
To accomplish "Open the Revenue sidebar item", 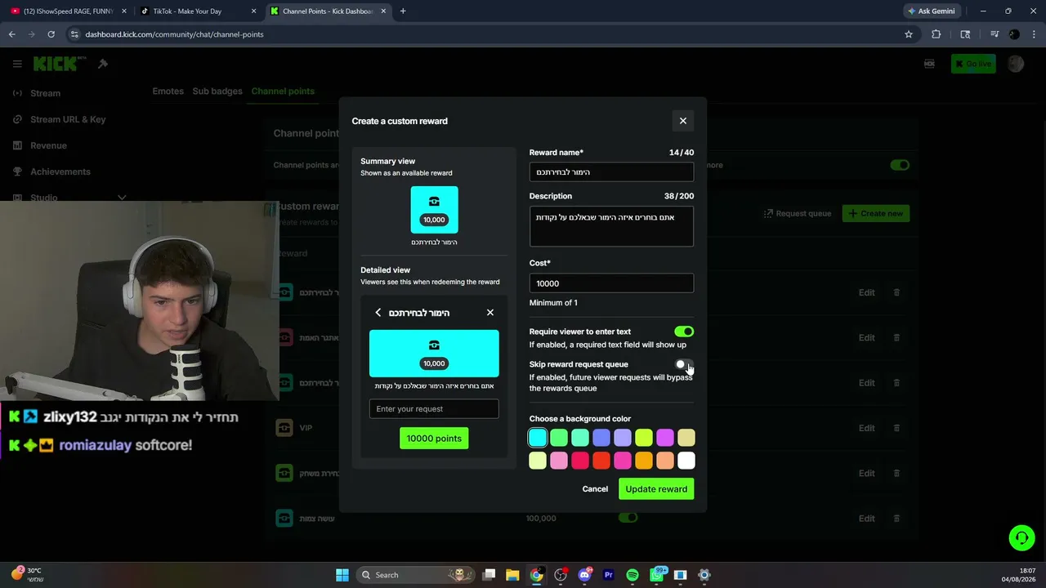I will tap(48, 145).
